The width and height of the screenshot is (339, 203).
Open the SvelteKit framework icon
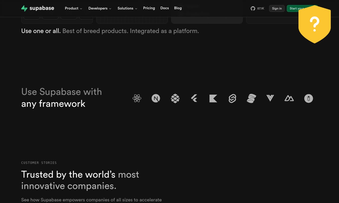coord(232,98)
